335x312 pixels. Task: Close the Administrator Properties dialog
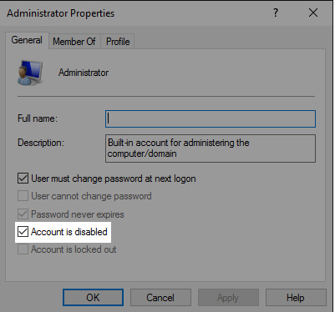pos(313,13)
